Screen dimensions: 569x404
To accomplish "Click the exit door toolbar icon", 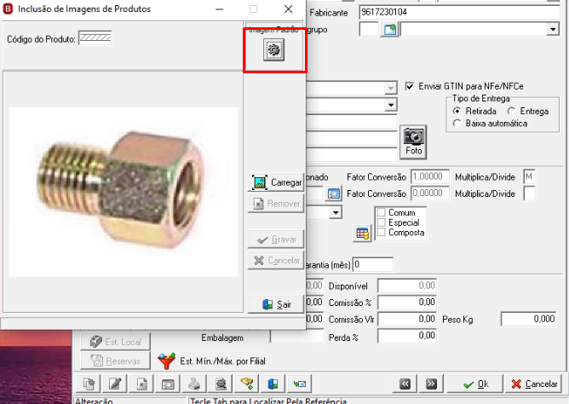I will [x=273, y=384].
